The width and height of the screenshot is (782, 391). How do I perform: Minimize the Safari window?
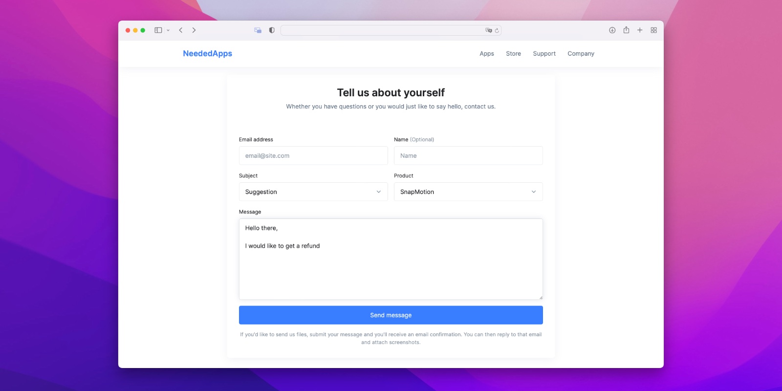(x=135, y=30)
